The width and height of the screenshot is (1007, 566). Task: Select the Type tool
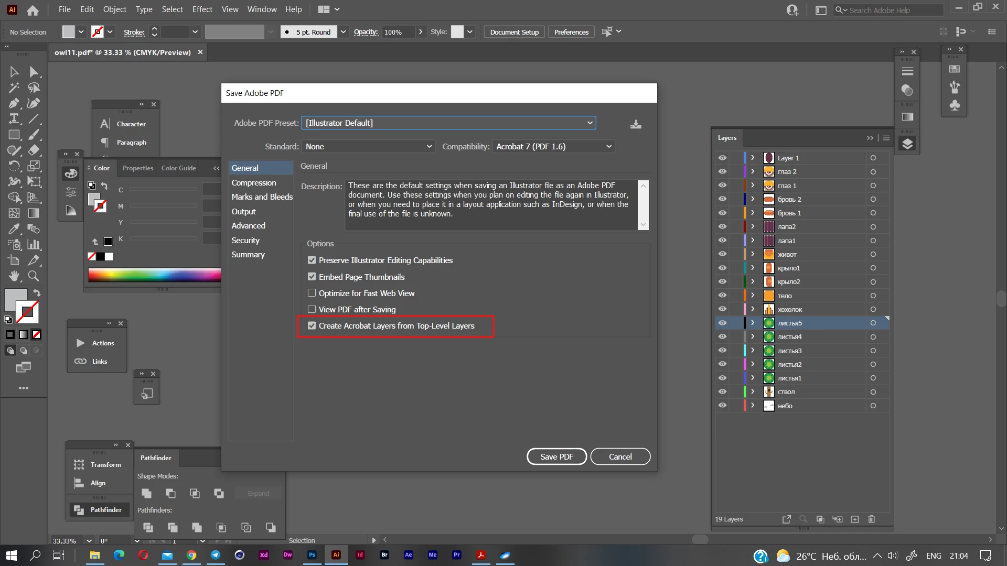[14, 119]
